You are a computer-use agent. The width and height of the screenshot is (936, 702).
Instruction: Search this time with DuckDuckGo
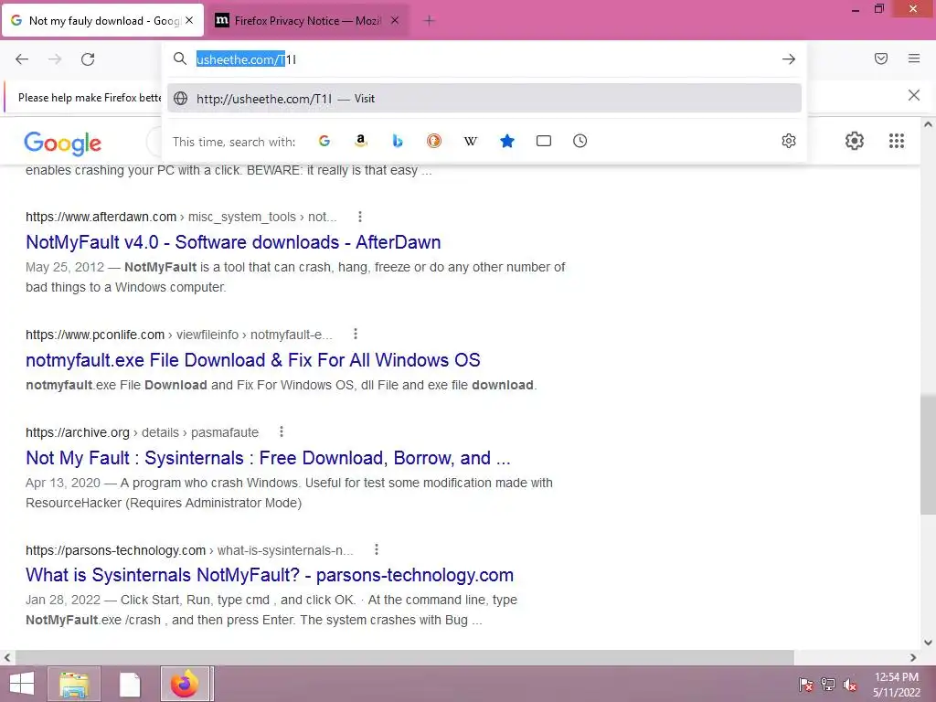pos(434,141)
